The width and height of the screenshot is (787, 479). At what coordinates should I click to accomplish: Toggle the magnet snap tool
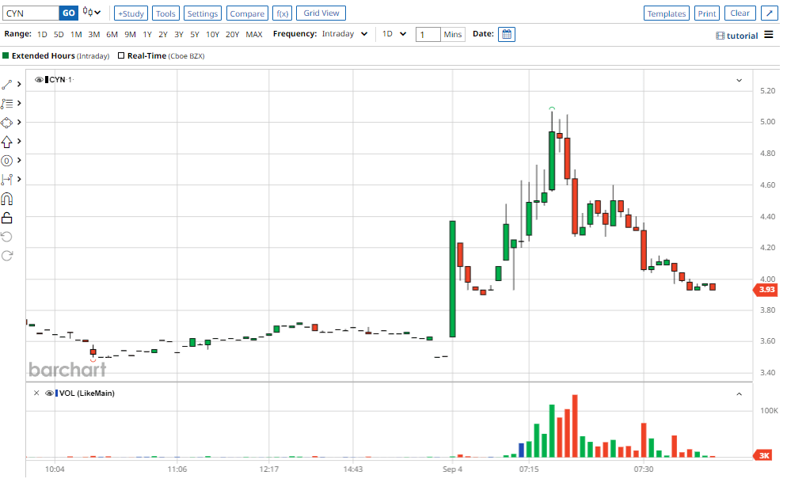pyautogui.click(x=7, y=199)
